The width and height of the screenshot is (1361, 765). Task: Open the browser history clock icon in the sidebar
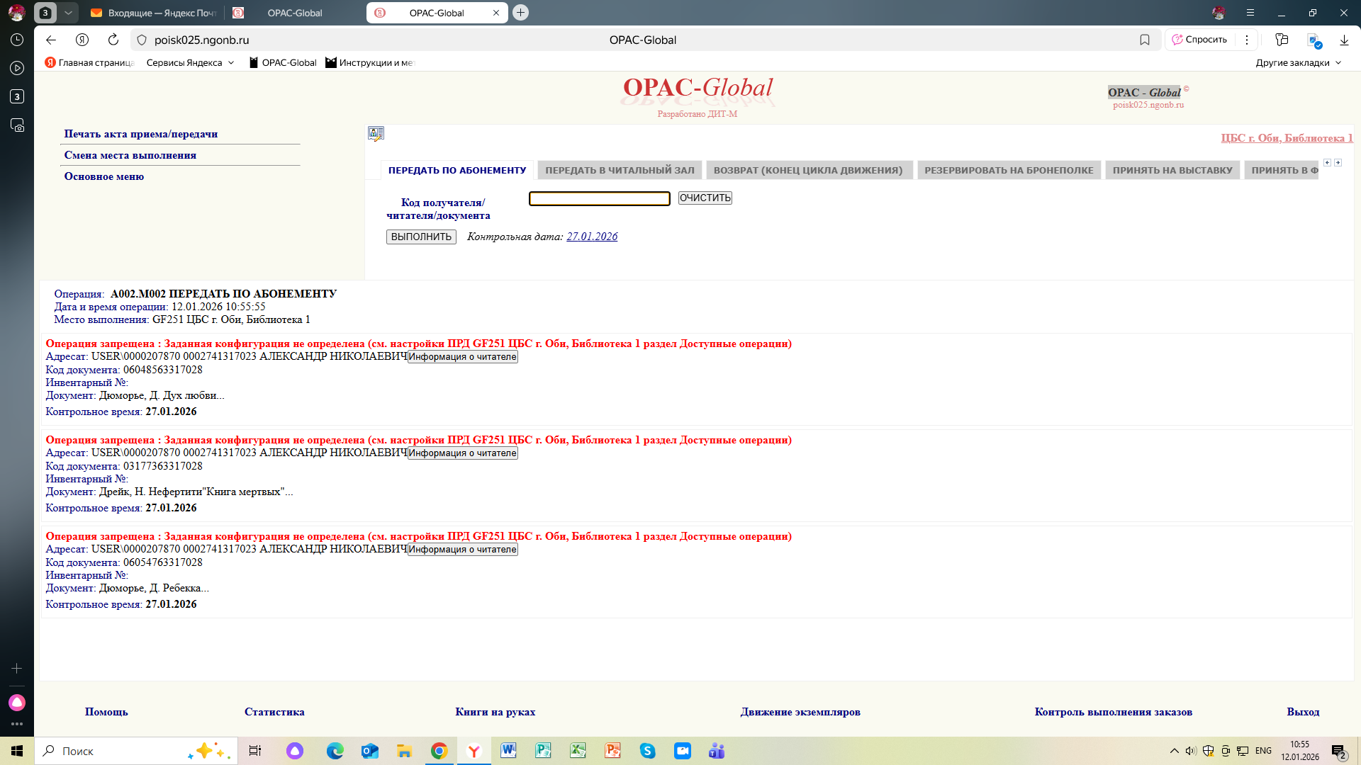[17, 40]
